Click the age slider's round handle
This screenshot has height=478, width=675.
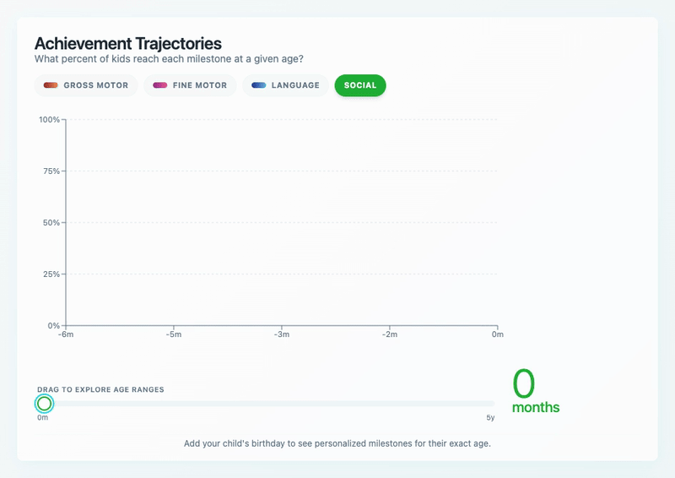tap(44, 404)
